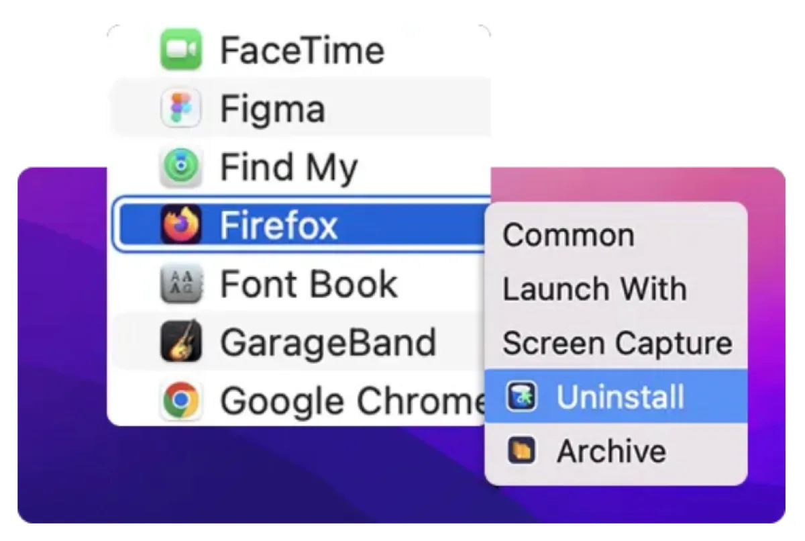Select Screen Capture in context menu

(x=617, y=343)
